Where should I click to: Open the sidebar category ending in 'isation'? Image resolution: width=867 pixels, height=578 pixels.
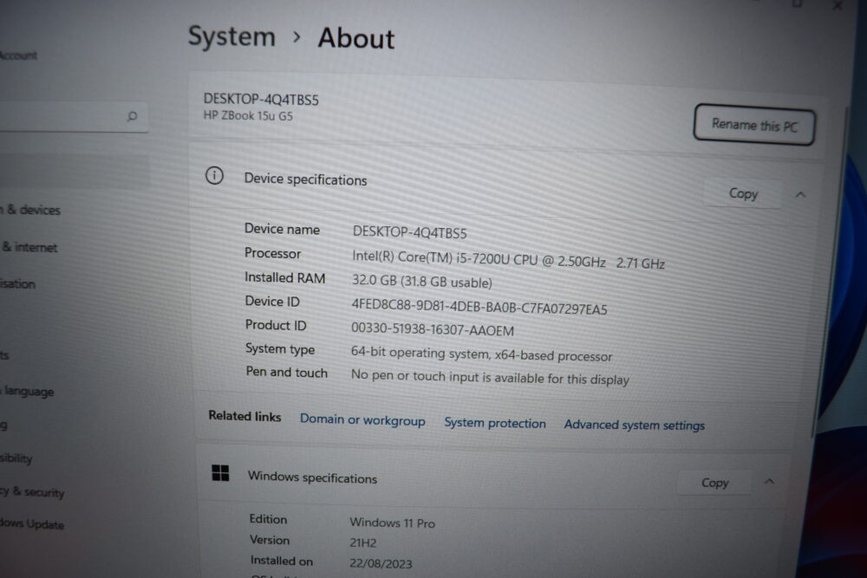pos(17,283)
